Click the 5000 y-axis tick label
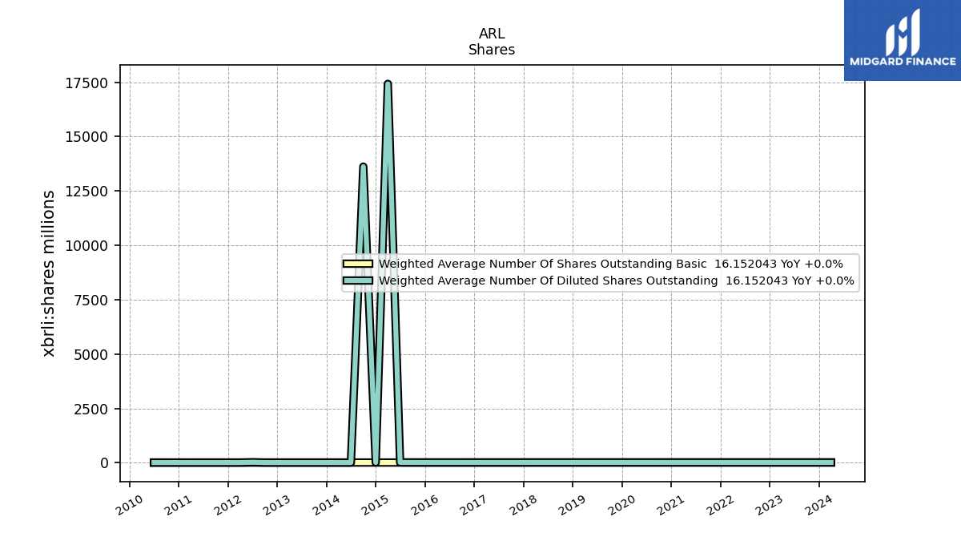 click(91, 354)
